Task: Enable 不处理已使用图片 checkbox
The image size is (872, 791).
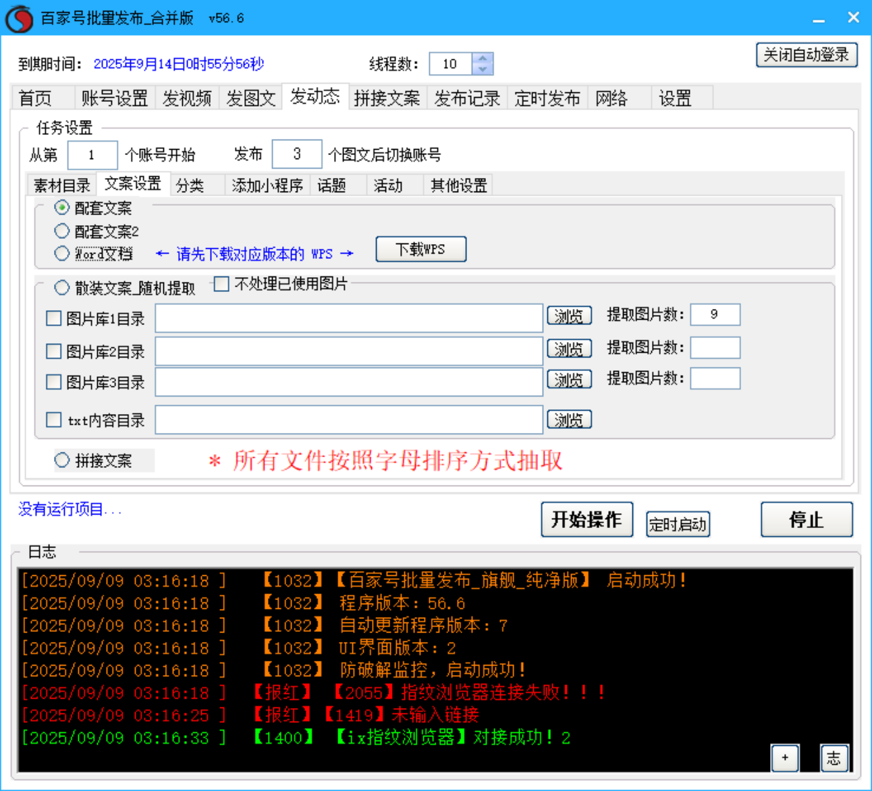Action: (221, 285)
